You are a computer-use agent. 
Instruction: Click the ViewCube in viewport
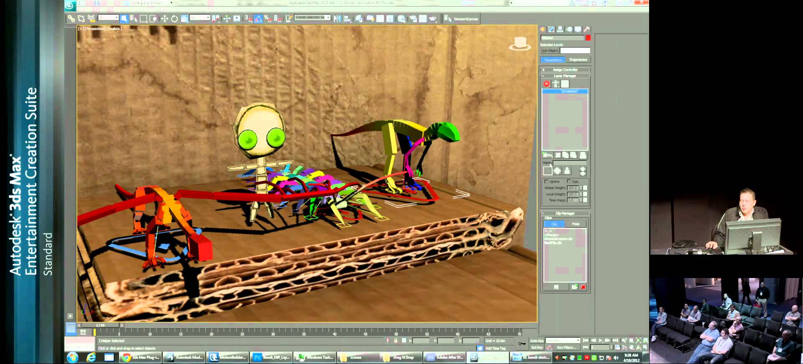coord(520,43)
